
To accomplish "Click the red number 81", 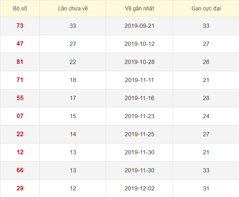I will tap(20, 62).
